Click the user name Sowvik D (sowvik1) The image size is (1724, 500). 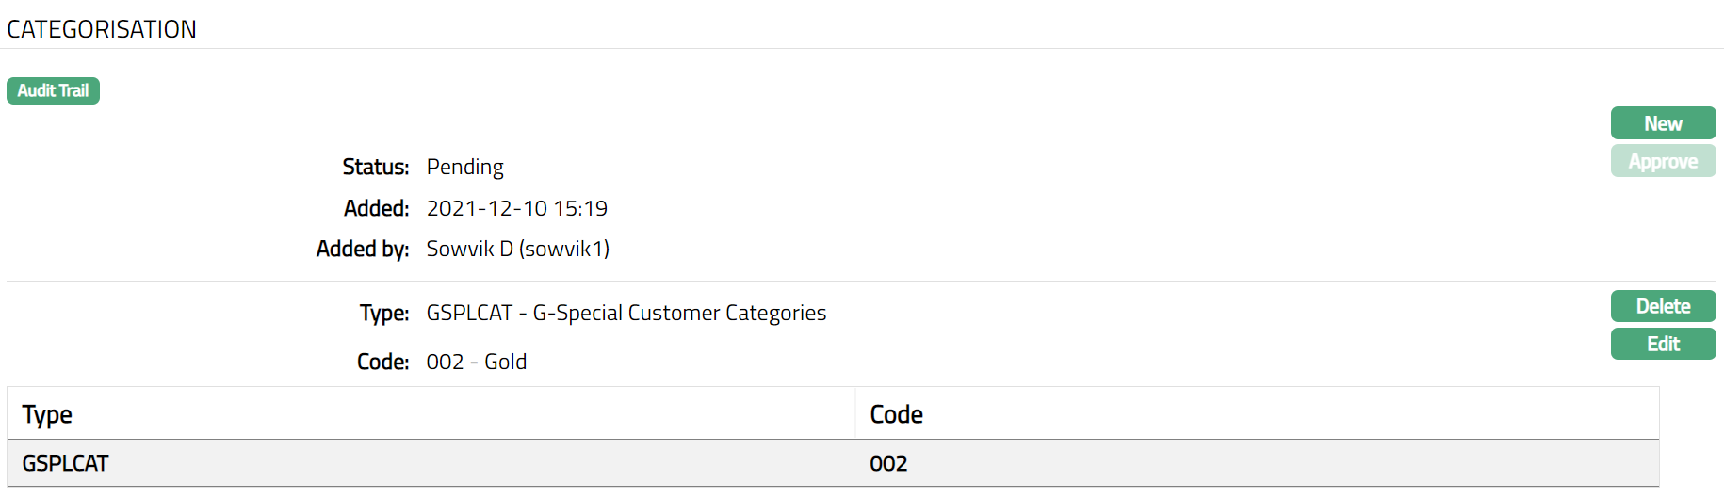coord(517,249)
